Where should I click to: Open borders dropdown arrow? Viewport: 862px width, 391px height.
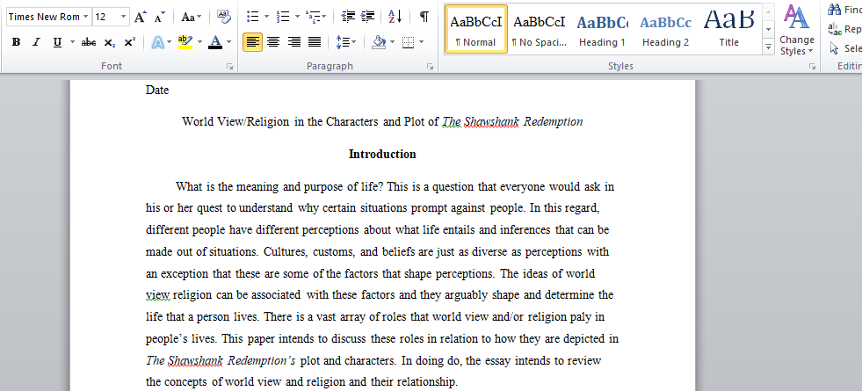pyautogui.click(x=422, y=42)
